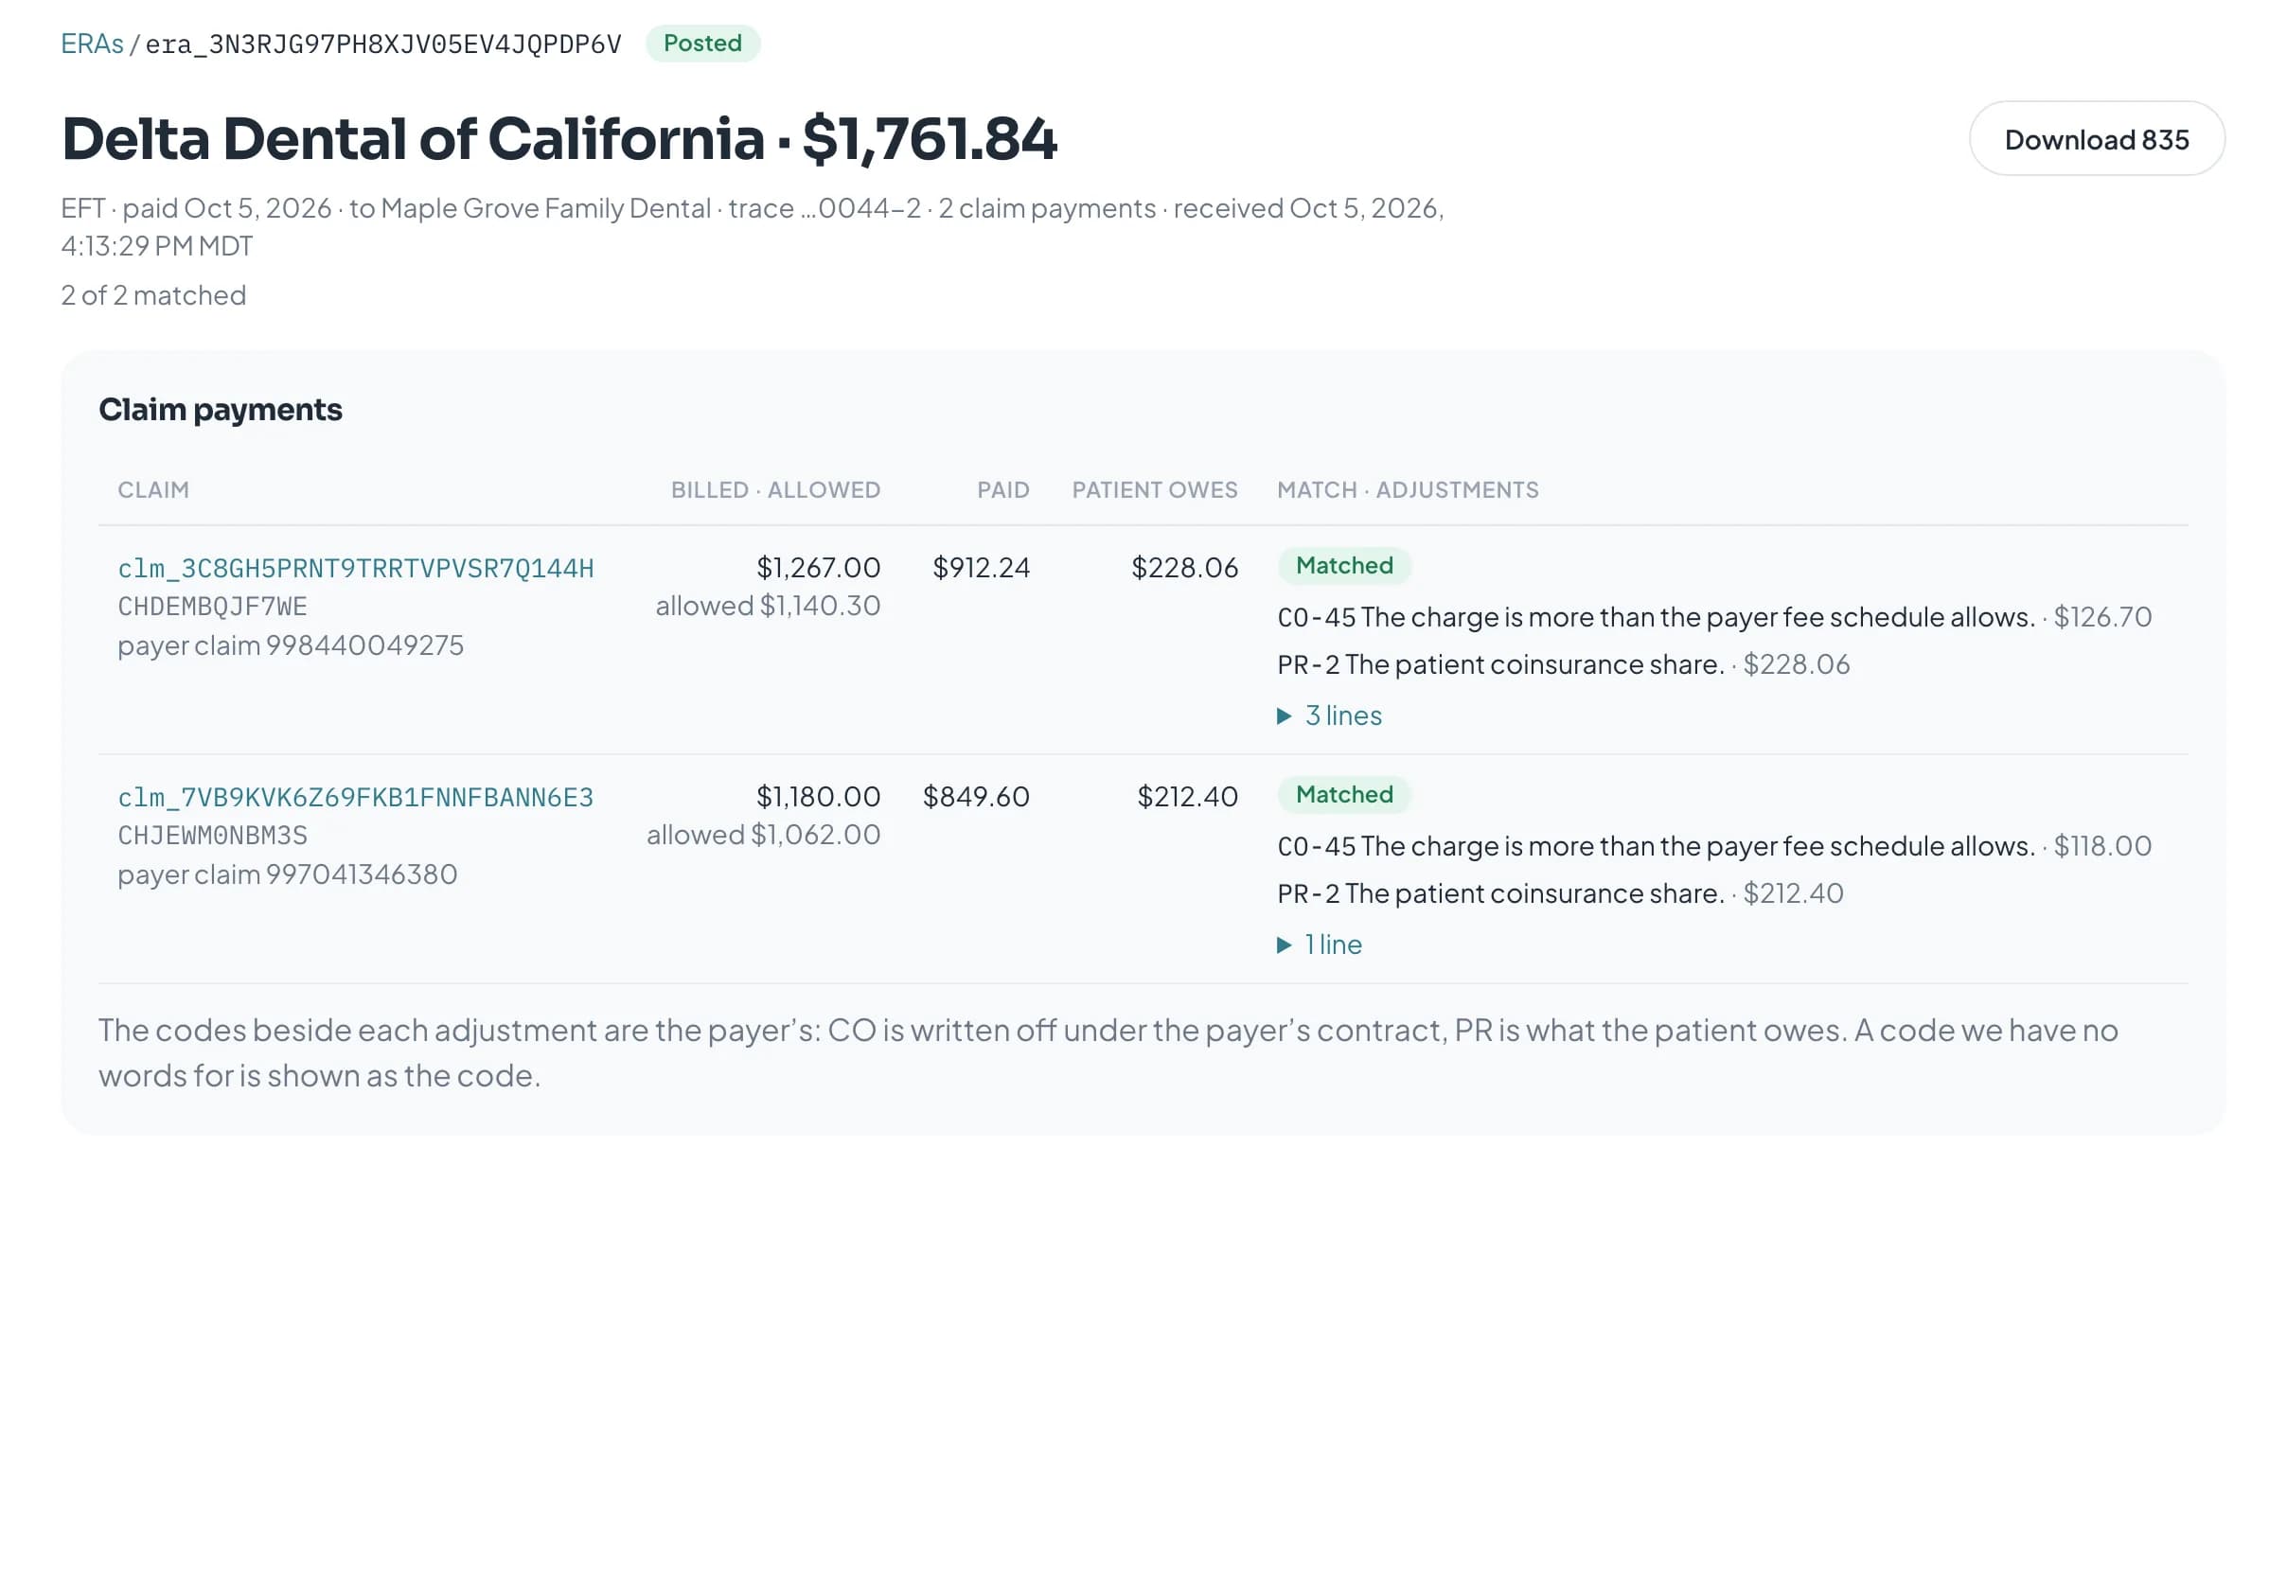Image resolution: width=2287 pixels, height=1571 pixels.
Task: Click the Claim payments section title
Action: coord(221,410)
